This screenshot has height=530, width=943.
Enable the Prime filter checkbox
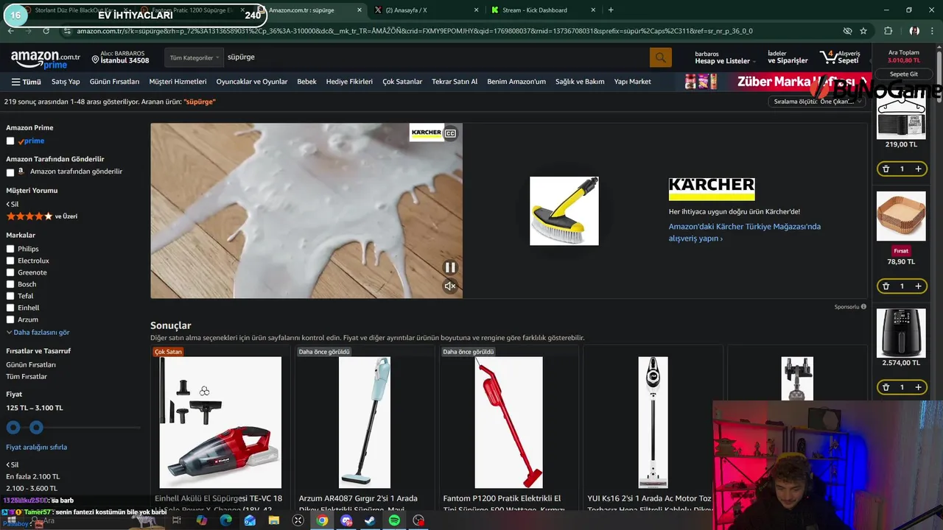pos(10,141)
